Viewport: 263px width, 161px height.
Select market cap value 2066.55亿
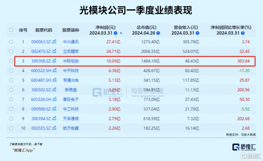pyautogui.click(x=150, y=51)
